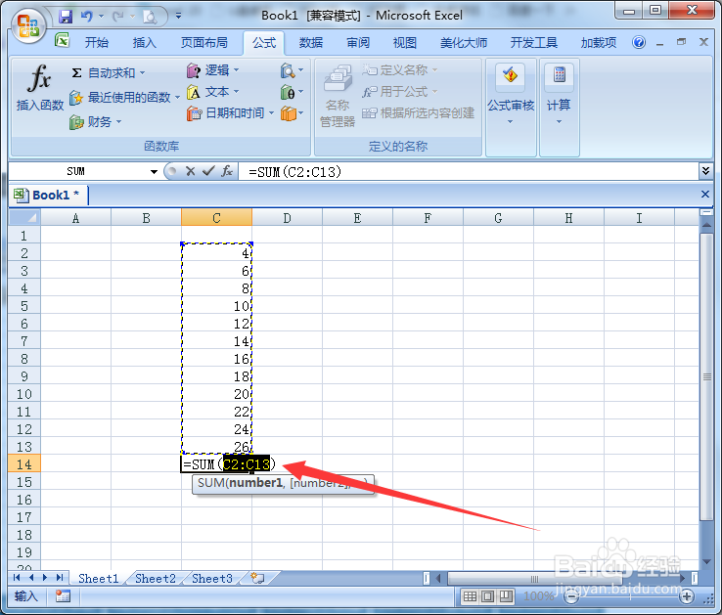This screenshot has height=615, width=722.
Task: Click the AutoSum sigma icon
Action: pyautogui.click(x=76, y=72)
